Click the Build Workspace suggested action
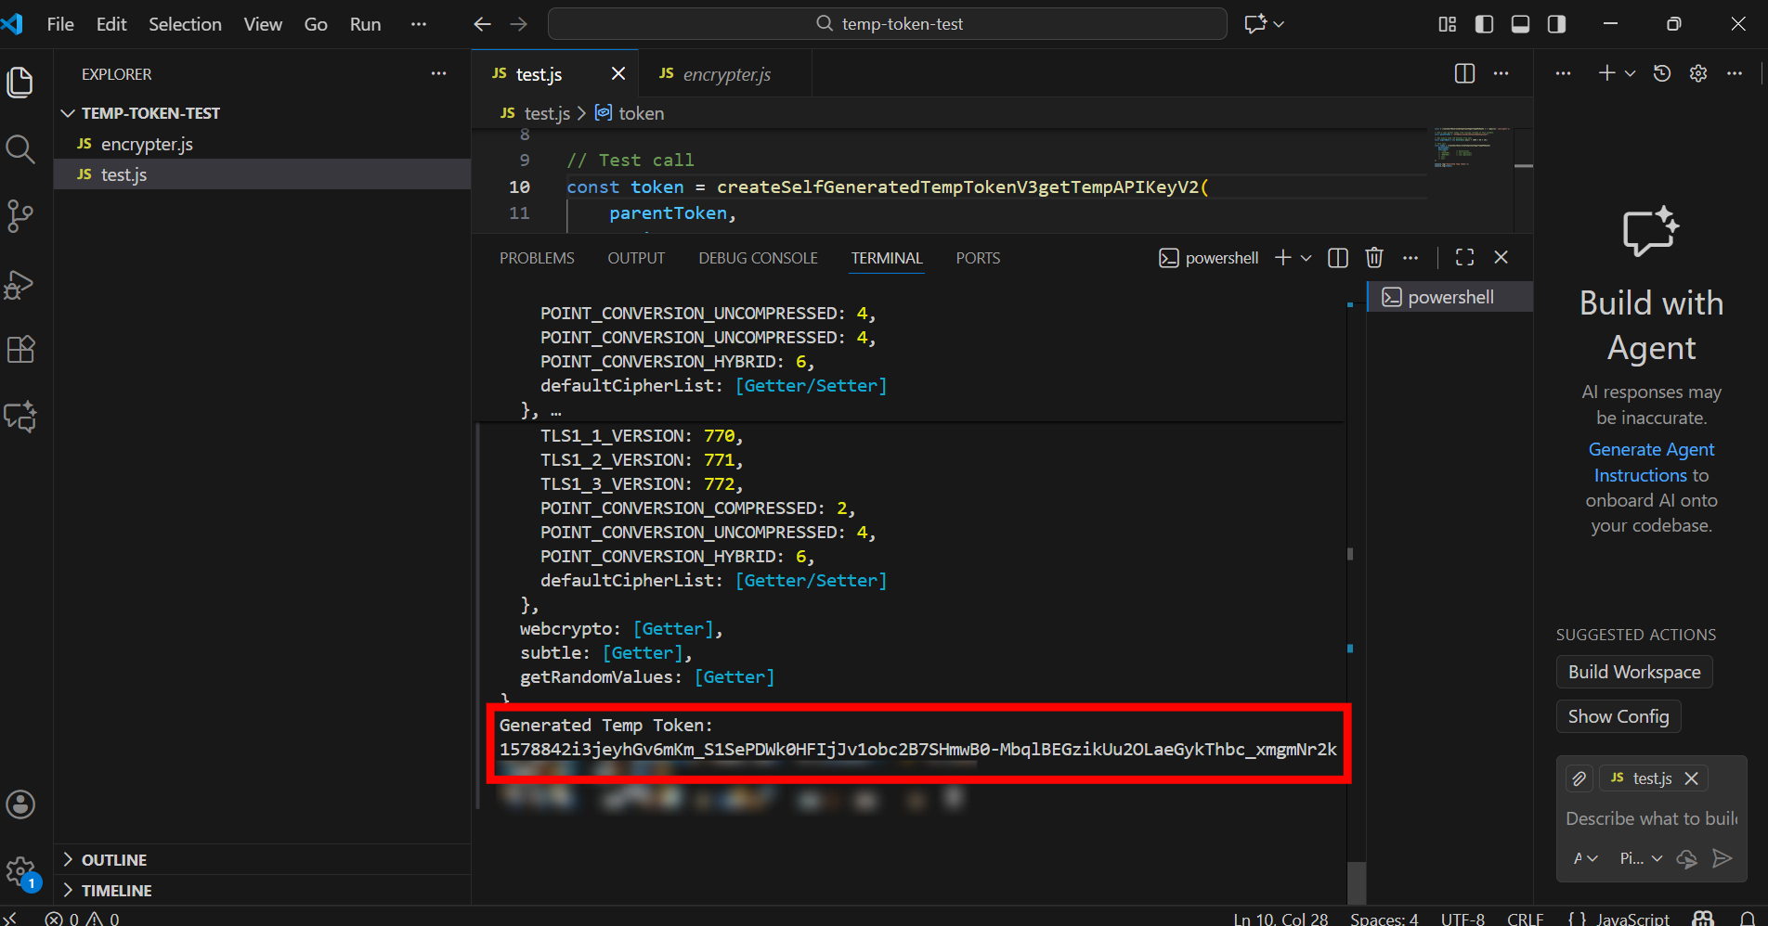1768x926 pixels. (x=1633, y=672)
